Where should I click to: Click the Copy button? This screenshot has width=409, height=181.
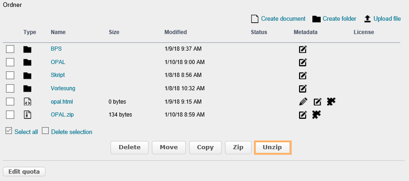[205, 147]
